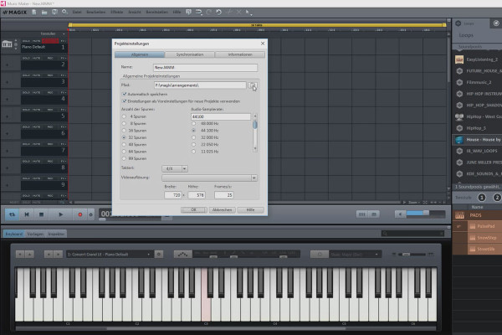Toggle Einstellungen als Voreinstellungen checkbox

point(124,101)
